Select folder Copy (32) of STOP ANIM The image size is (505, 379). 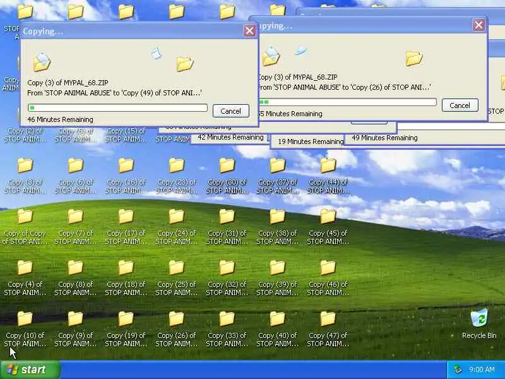(227, 278)
